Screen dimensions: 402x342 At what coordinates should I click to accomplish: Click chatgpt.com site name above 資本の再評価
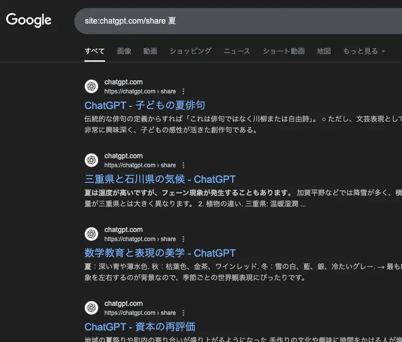(123, 303)
